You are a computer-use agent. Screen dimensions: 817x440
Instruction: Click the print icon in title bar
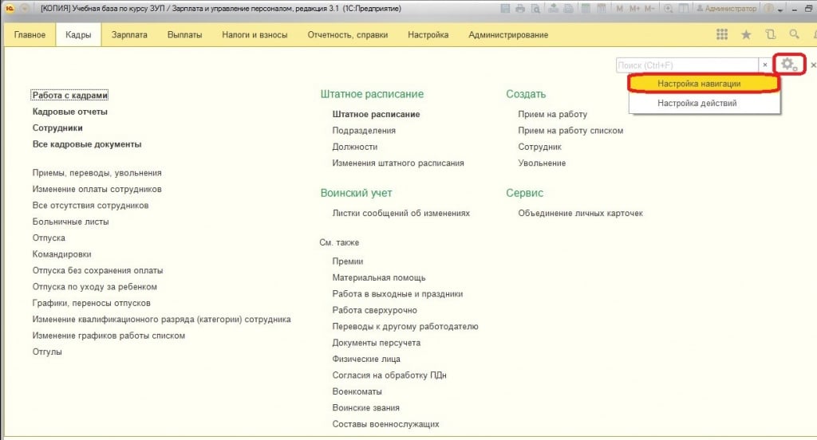click(x=520, y=9)
